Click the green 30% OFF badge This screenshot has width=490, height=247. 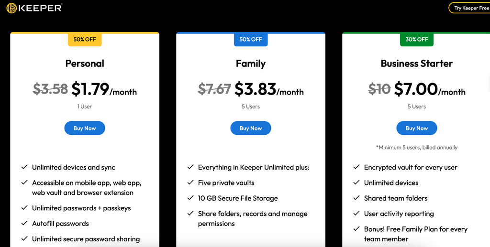point(417,39)
